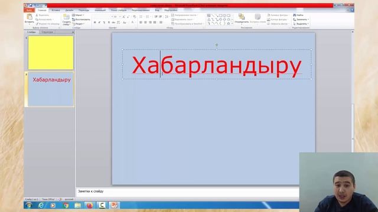Open the Shape Fill (Заливка фигуры) dropdown
Image resolution: width=378 pixels, height=212 pixels.
pyautogui.click(x=278, y=15)
